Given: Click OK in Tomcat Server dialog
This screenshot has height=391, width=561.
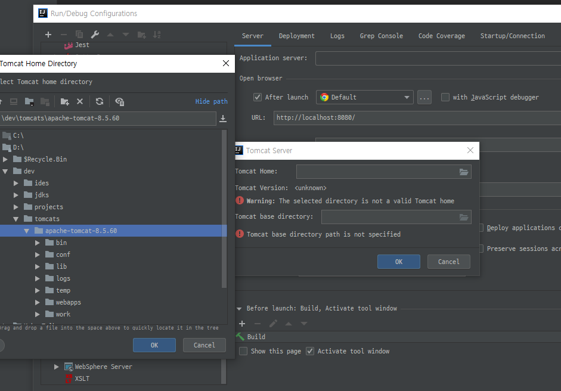Looking at the screenshot, I should pyautogui.click(x=399, y=262).
